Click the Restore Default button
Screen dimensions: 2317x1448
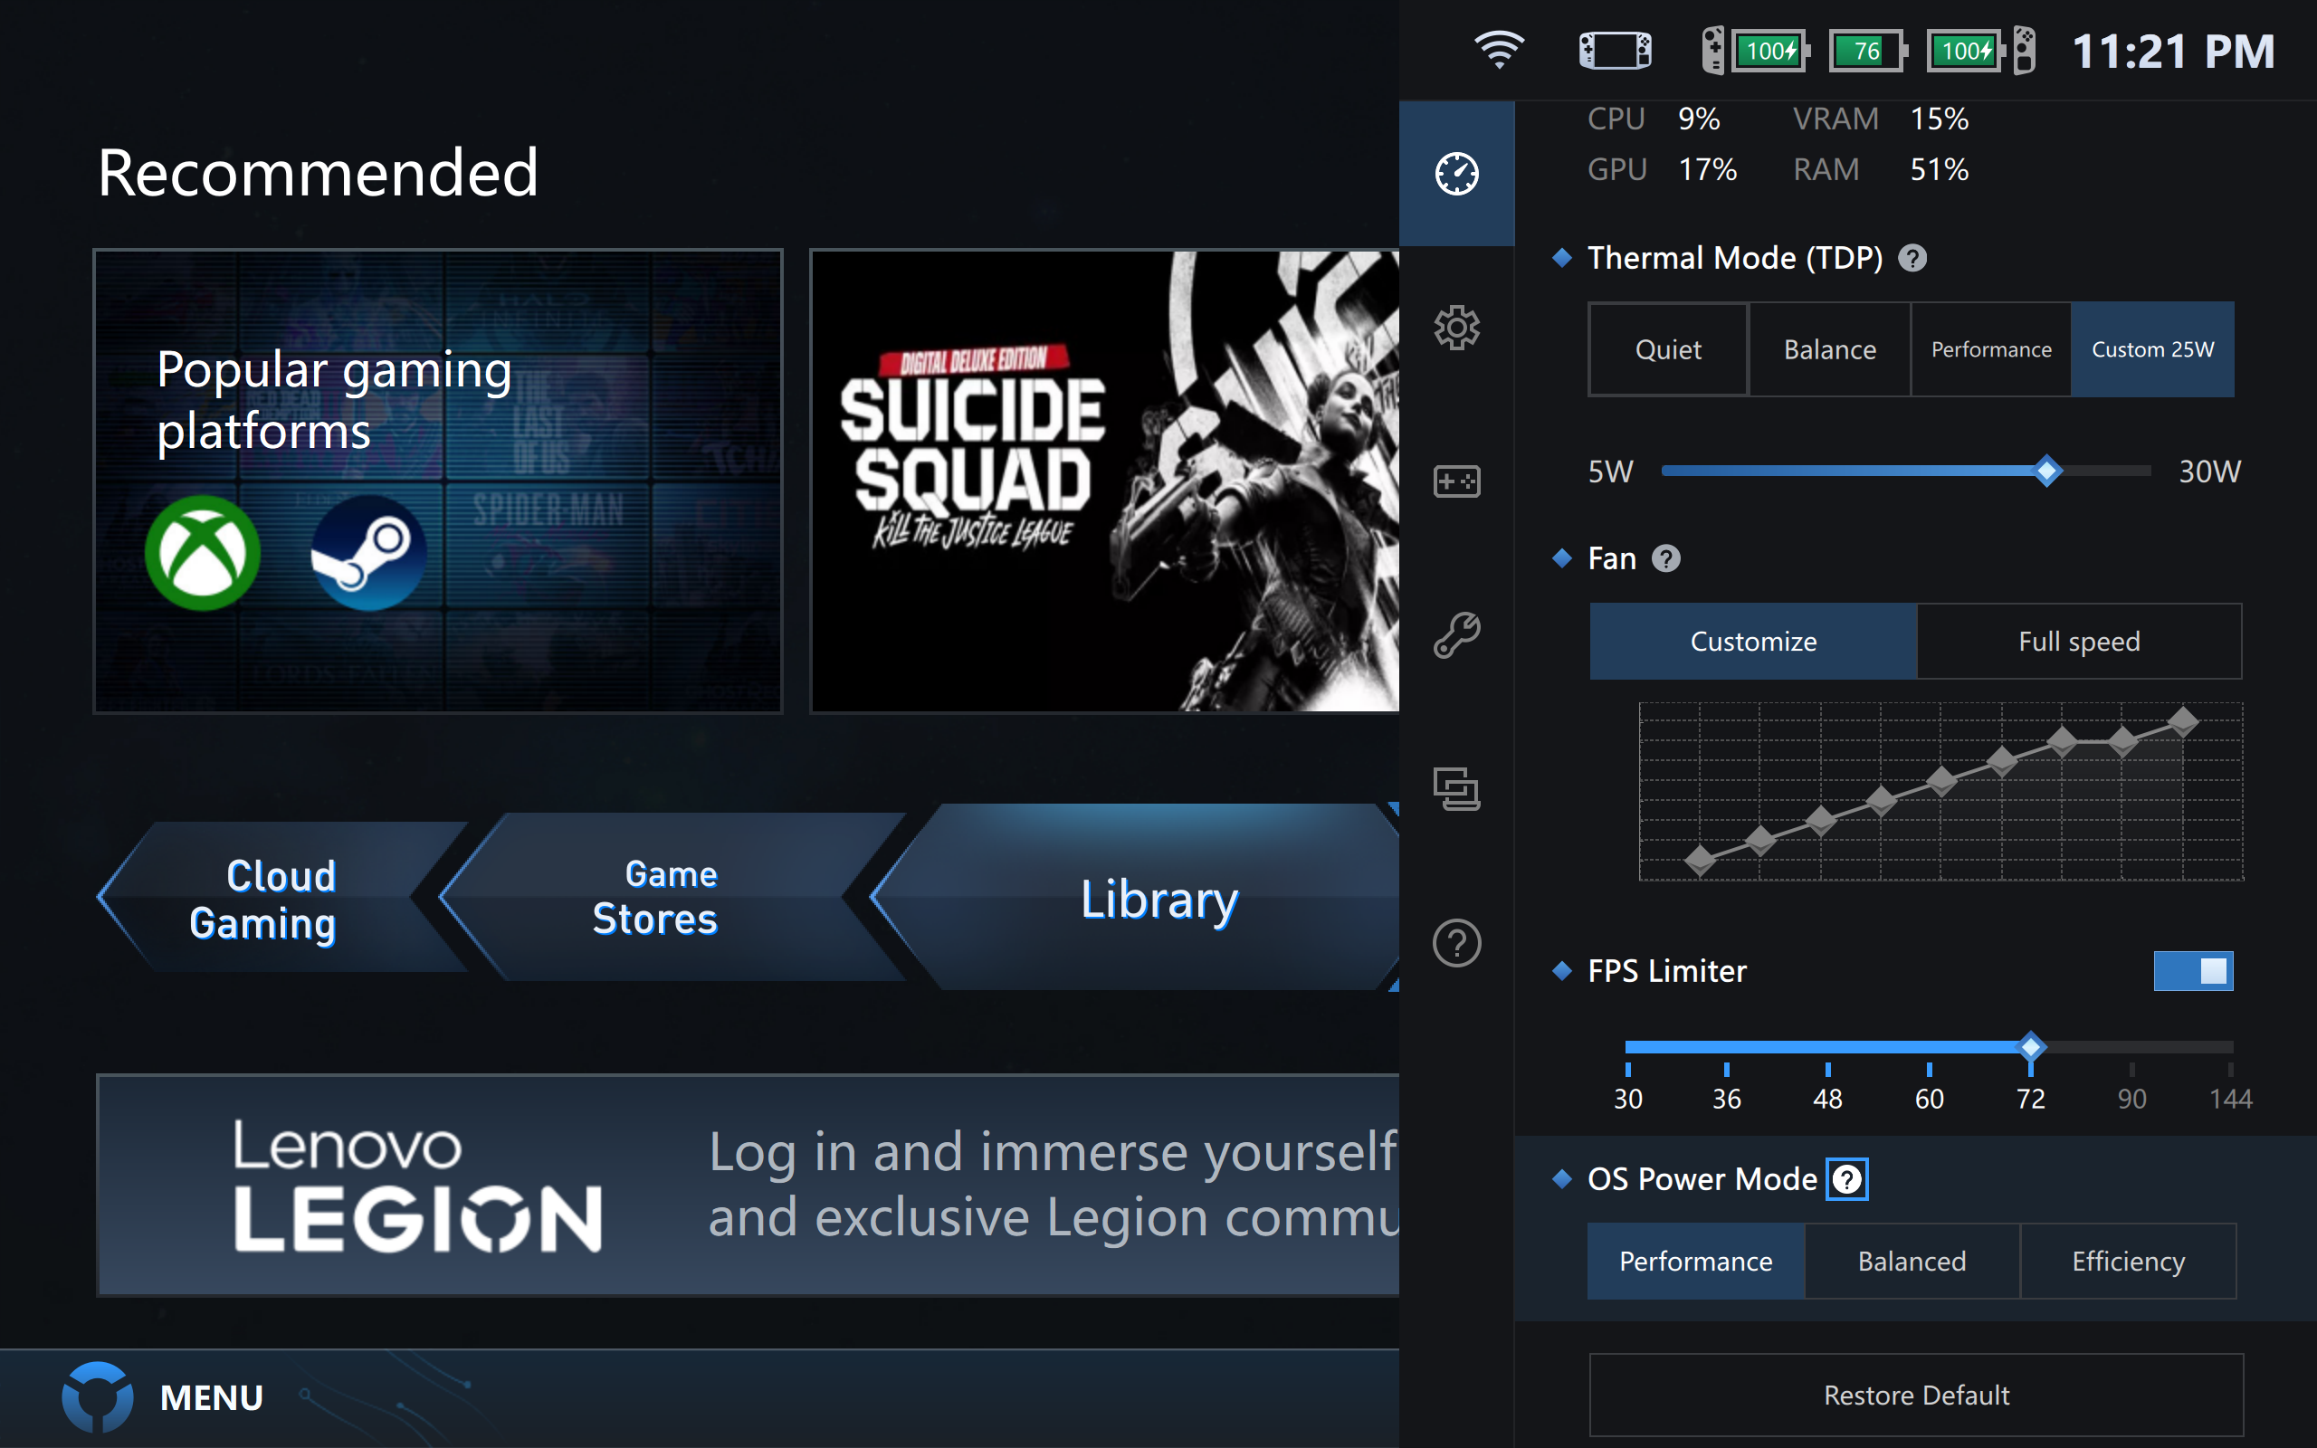1916,1395
